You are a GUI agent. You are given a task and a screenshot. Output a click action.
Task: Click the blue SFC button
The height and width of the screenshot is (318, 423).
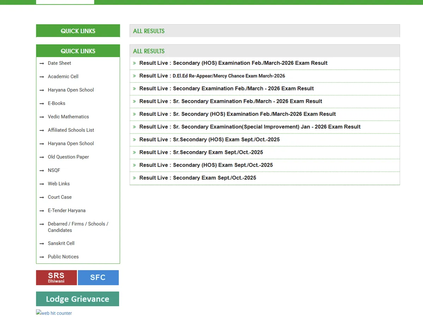point(98,278)
